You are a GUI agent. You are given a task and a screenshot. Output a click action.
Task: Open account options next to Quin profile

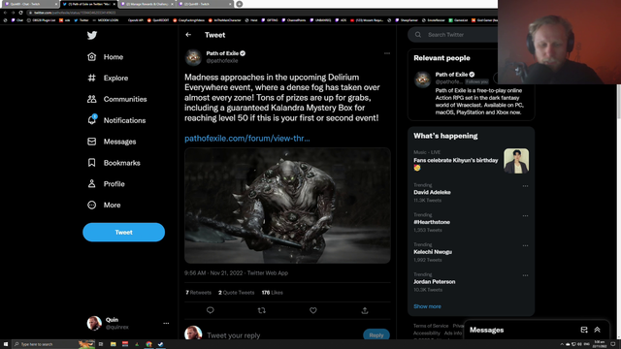(166, 323)
